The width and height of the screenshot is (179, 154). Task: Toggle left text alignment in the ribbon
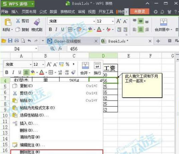pyautogui.click(x=134, y=29)
